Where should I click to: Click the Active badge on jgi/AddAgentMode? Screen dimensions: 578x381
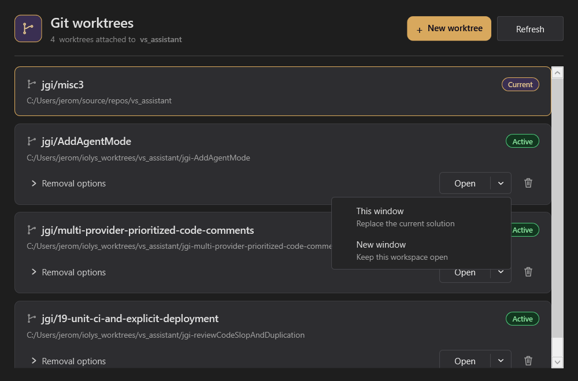(x=523, y=141)
